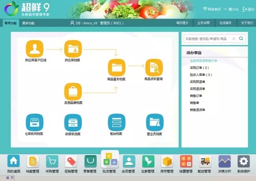Viewport: 256px width, 181px height.
Task: Open 配送管理 truck icon
Action: point(205,161)
